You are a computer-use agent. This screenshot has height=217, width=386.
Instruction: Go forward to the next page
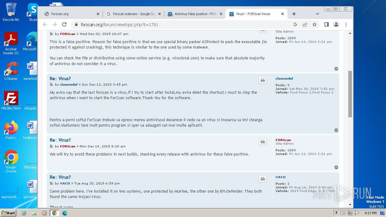[55, 25]
